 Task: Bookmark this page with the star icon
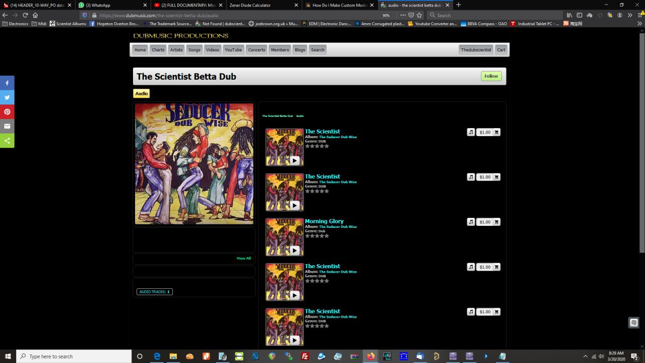pos(419,15)
